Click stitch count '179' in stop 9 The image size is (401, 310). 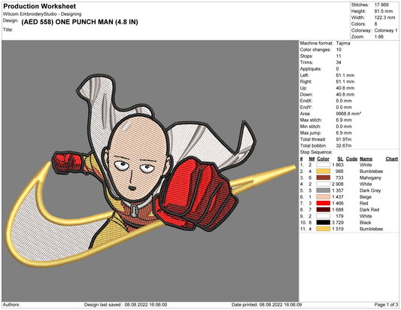[x=339, y=216]
